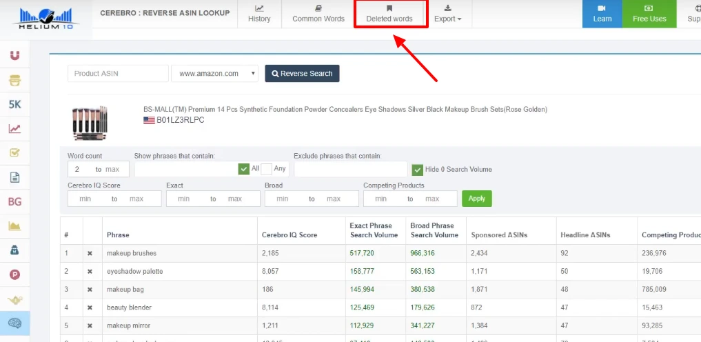Open the Cerebro brain icon in sidebar
Screen dimensions: 701x342
point(14,323)
